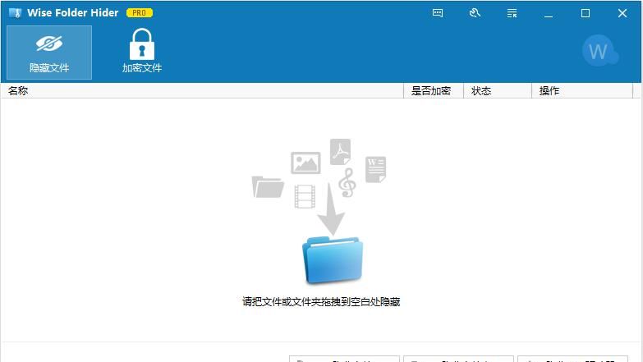Maximize the Wise Folder Hider window

(x=586, y=13)
